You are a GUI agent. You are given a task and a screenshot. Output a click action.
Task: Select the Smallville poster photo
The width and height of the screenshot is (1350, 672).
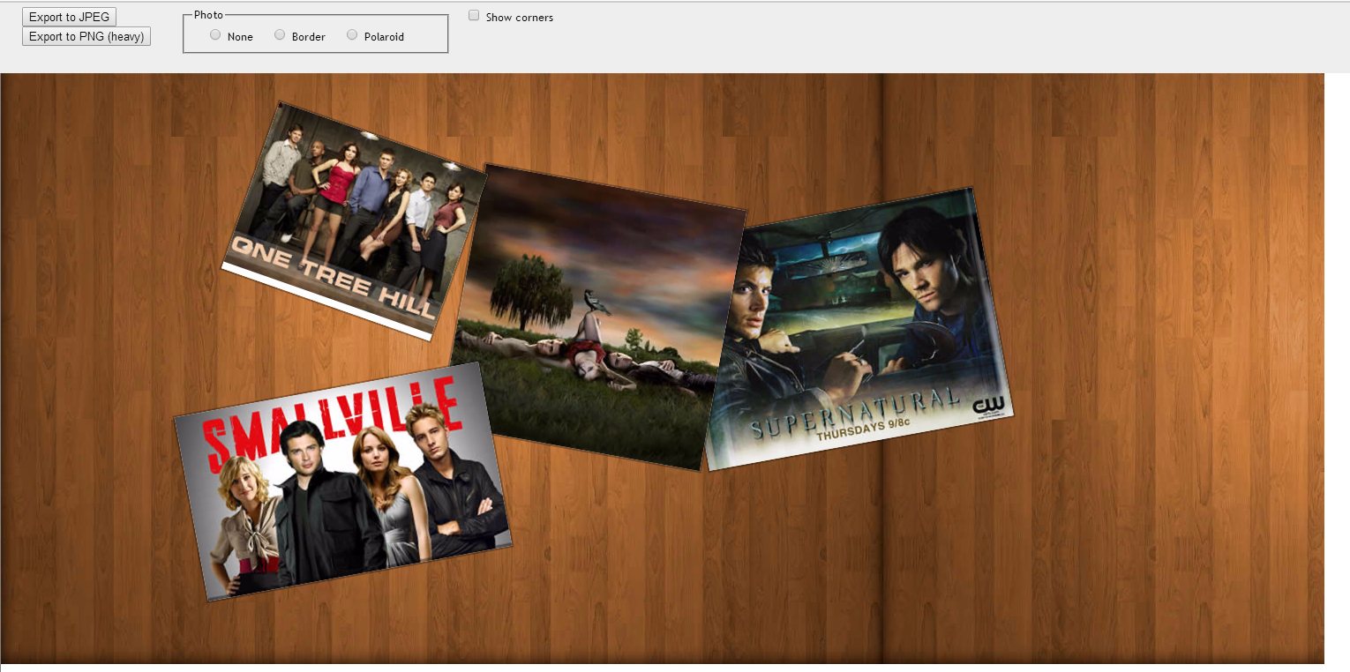pos(342,481)
